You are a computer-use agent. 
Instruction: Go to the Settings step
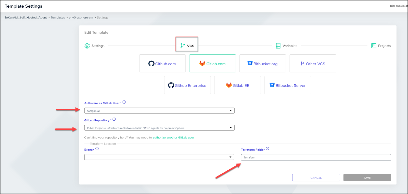tap(94, 46)
